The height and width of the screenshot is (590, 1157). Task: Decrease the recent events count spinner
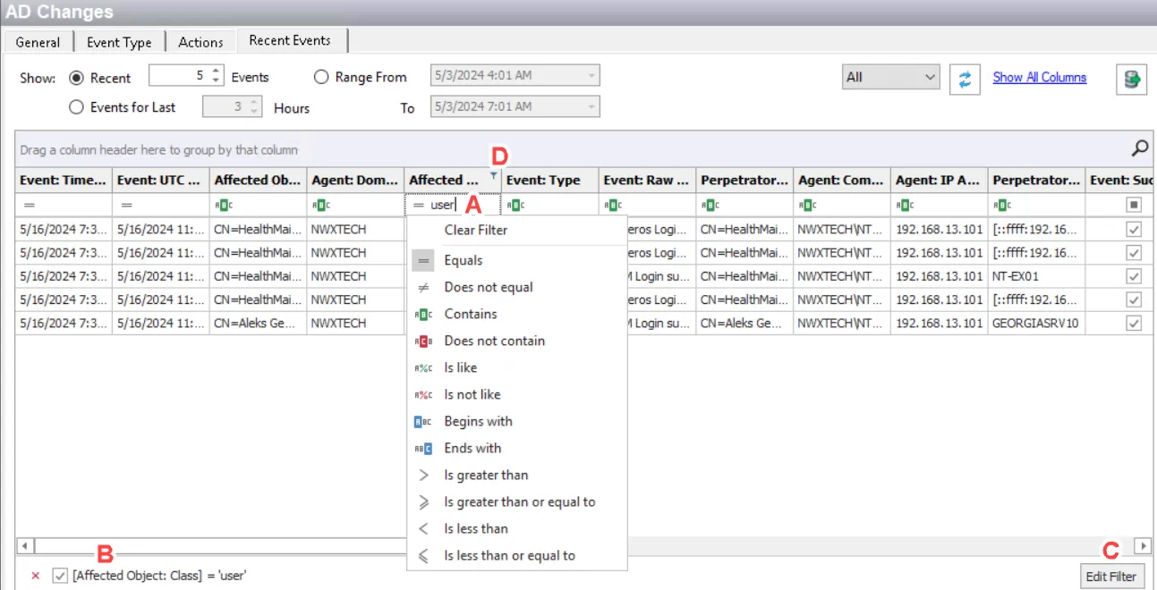coord(215,81)
